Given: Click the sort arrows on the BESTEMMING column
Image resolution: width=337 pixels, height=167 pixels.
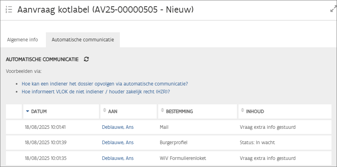Looking at the screenshot, I should pos(162,111).
